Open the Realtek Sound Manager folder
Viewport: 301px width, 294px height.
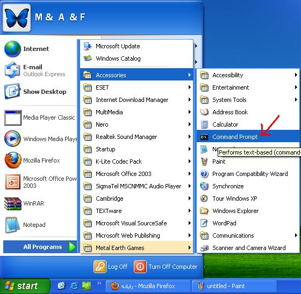[x=137, y=137]
